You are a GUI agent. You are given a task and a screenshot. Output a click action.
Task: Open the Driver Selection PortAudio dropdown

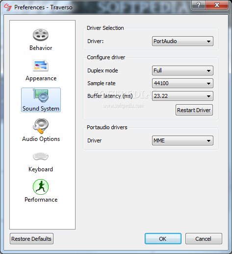(x=182, y=41)
